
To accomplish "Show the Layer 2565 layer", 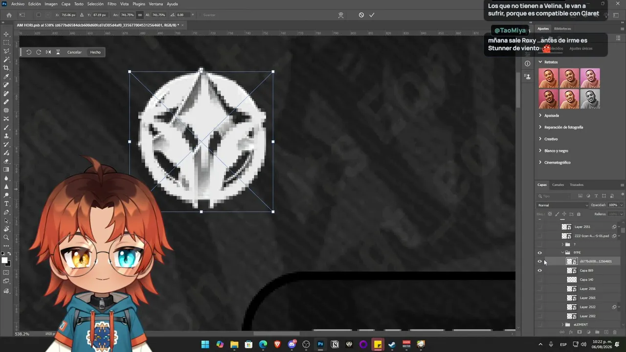I will click(540, 298).
